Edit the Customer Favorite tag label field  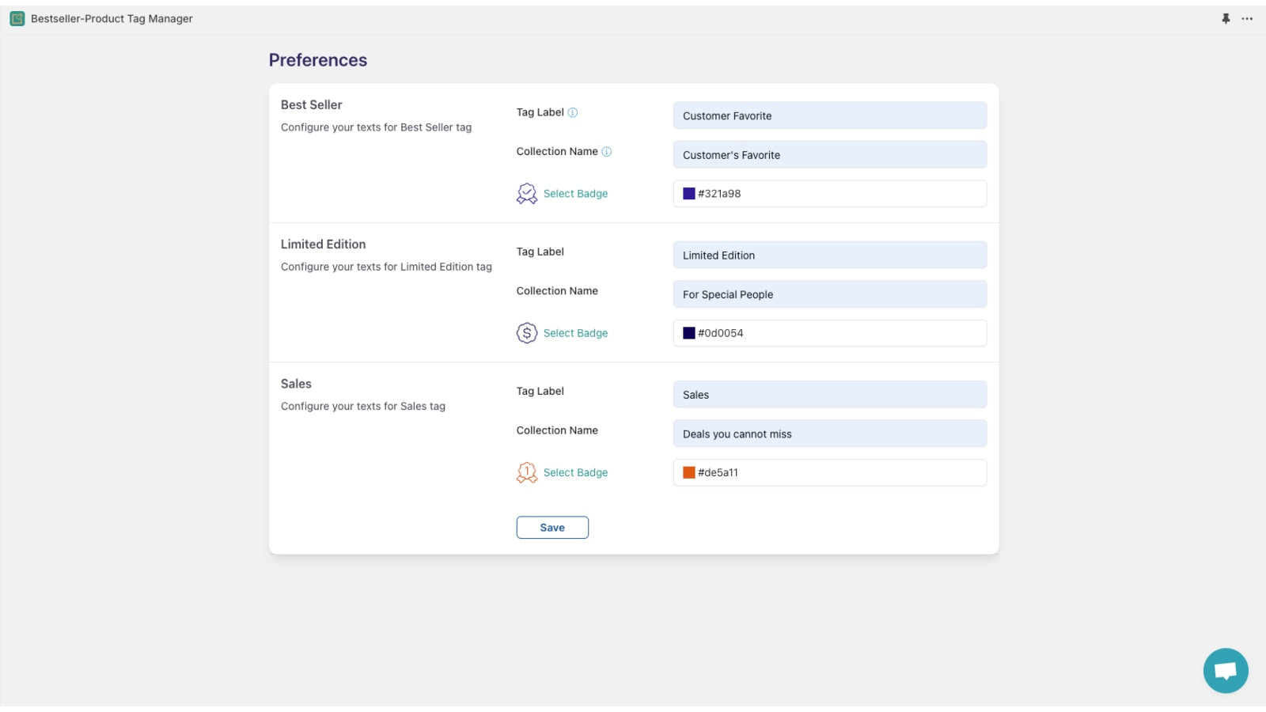829,115
